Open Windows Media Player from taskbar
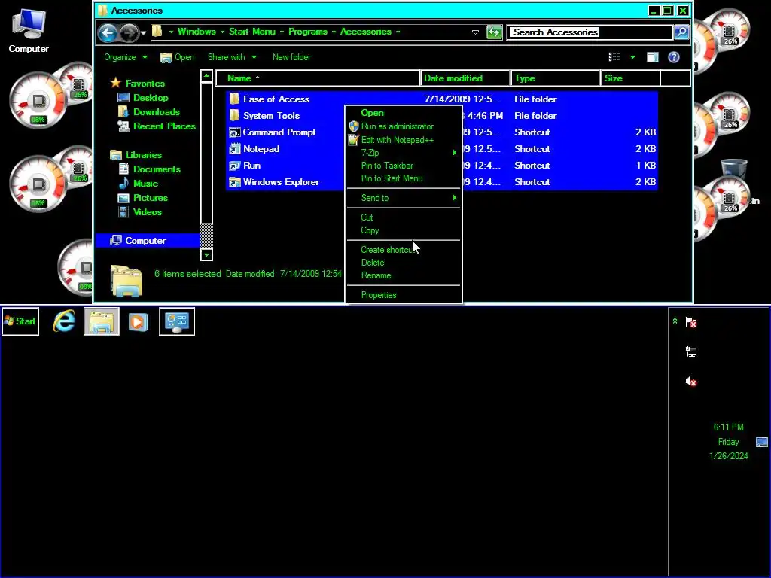The image size is (771, 578). [139, 322]
